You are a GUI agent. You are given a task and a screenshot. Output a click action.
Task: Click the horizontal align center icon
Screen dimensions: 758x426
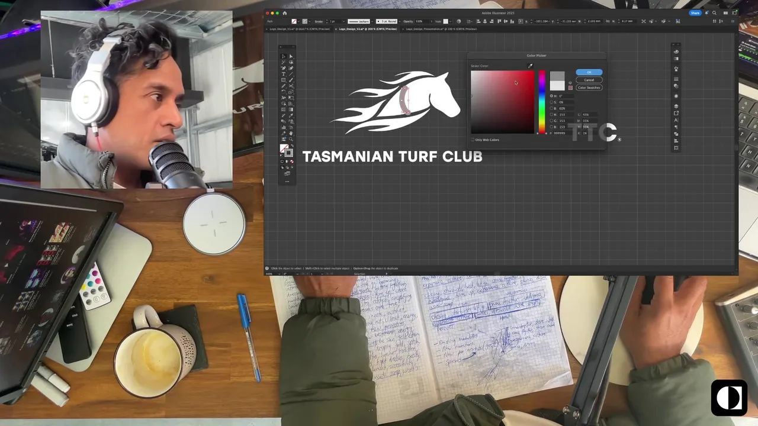tap(485, 21)
